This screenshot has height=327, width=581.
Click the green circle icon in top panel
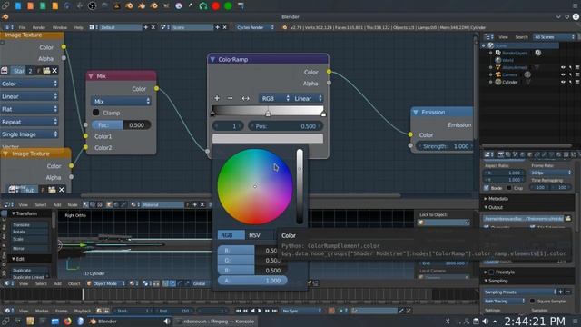[228, 5]
